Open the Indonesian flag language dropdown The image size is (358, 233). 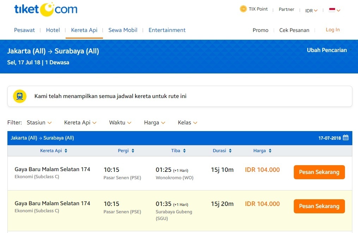coord(334,10)
